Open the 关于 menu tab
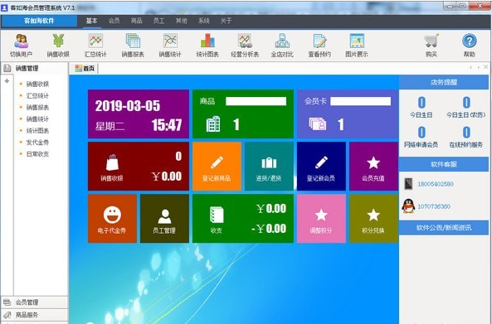492x324 pixels. (x=226, y=21)
